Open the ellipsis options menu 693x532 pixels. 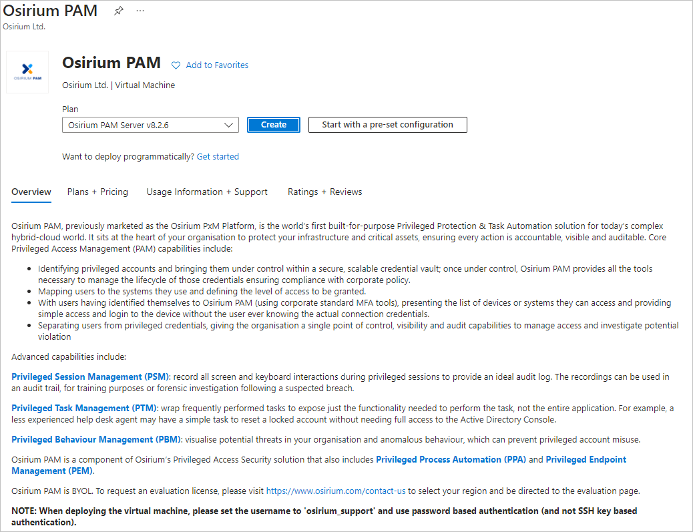(x=140, y=10)
